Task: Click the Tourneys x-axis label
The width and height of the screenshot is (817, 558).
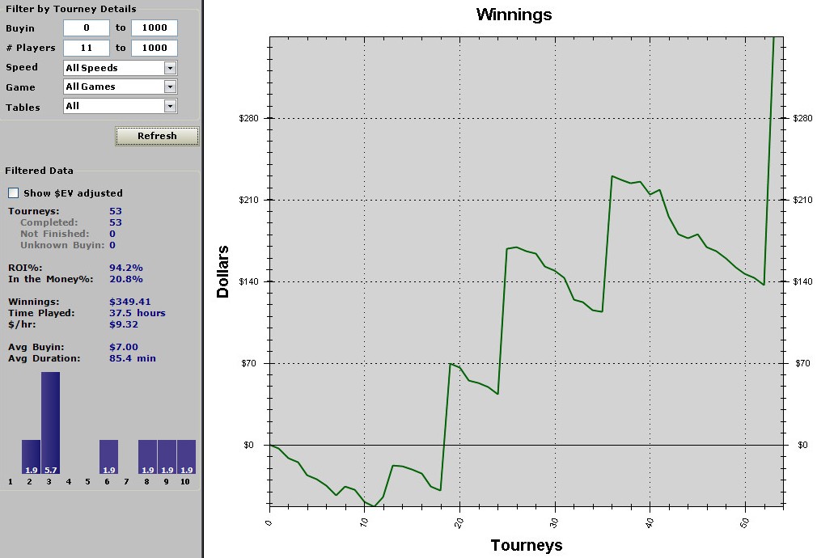Action: (x=526, y=545)
